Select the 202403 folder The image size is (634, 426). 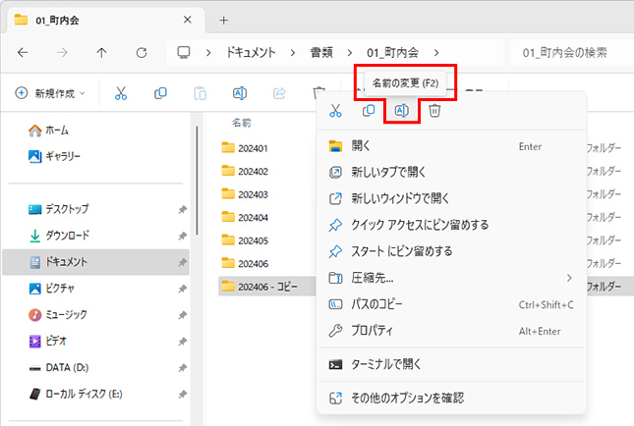click(245, 194)
